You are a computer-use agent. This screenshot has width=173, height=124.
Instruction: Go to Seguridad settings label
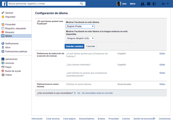[10, 17]
